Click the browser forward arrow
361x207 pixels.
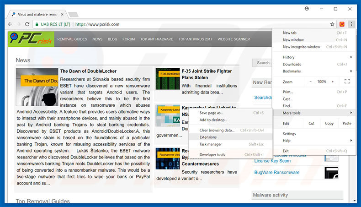point(19,24)
